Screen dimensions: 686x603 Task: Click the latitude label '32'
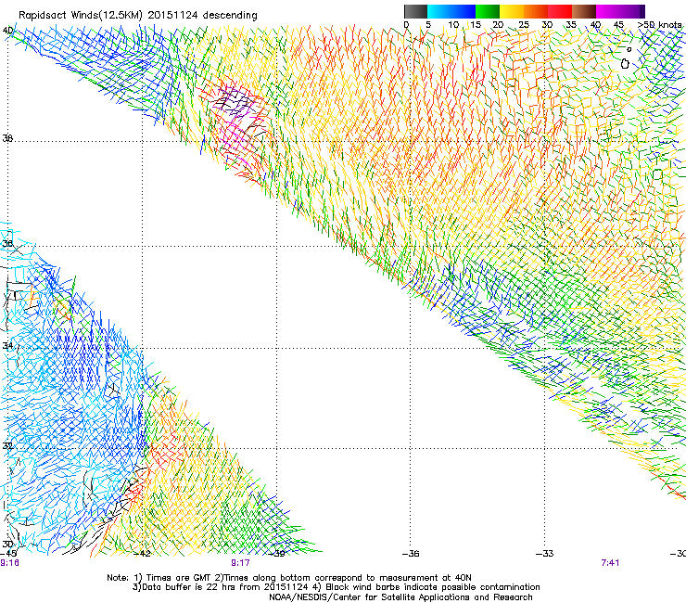[x=7, y=446]
